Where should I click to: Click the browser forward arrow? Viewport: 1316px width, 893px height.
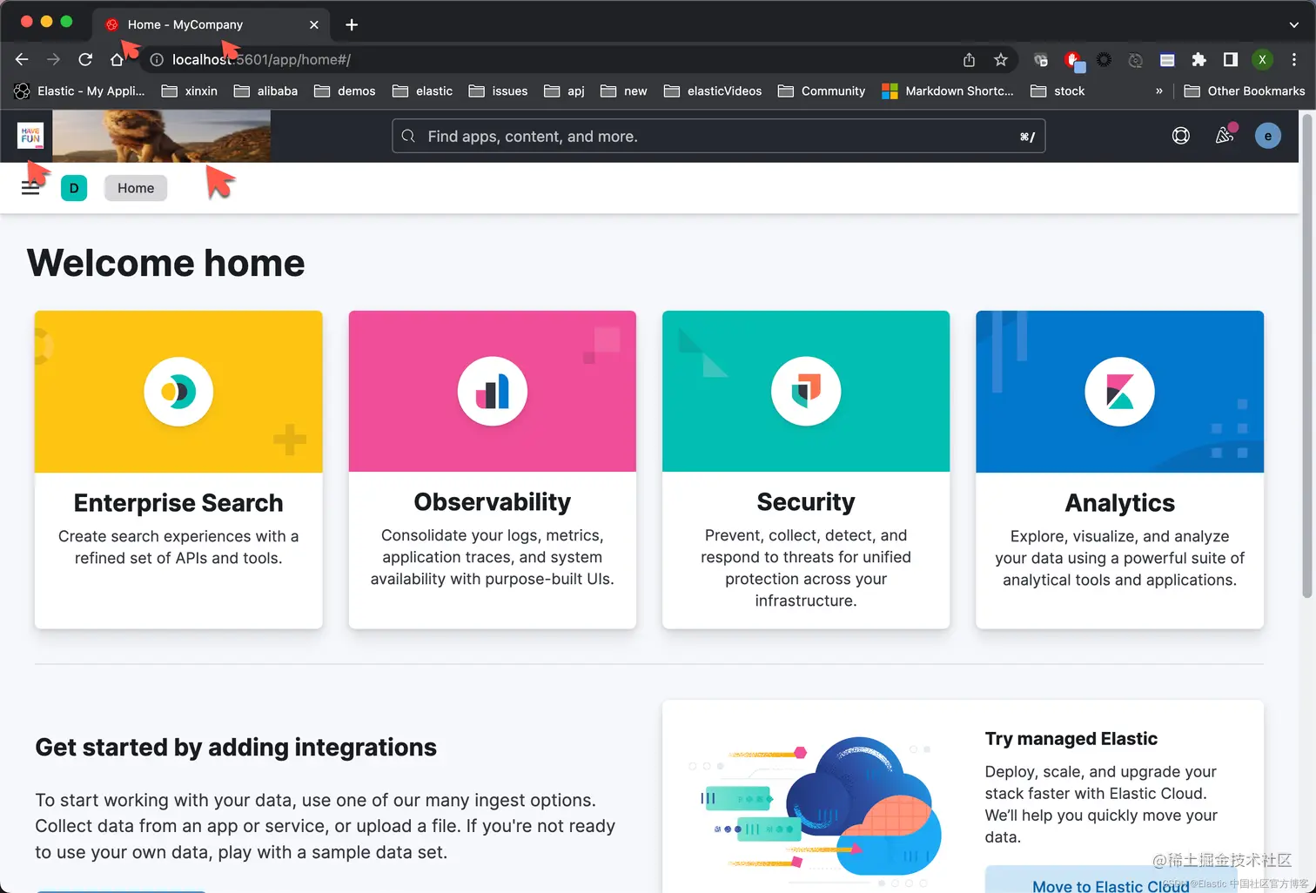click(x=53, y=59)
